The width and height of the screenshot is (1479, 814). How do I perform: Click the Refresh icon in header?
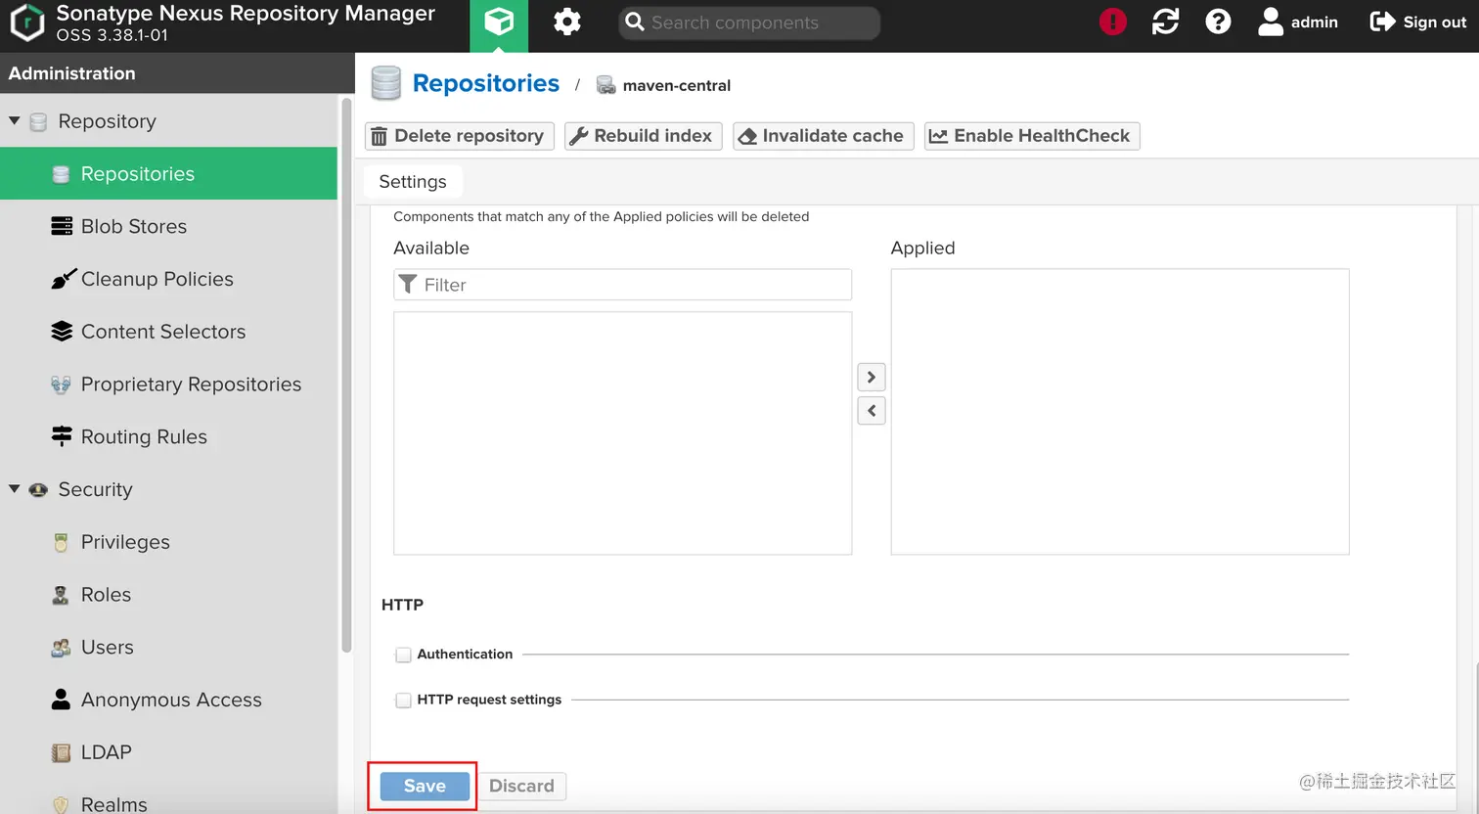pyautogui.click(x=1165, y=22)
